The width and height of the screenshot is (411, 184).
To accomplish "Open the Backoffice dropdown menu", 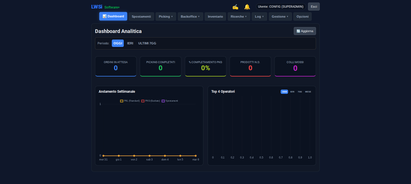I will pos(190,16).
